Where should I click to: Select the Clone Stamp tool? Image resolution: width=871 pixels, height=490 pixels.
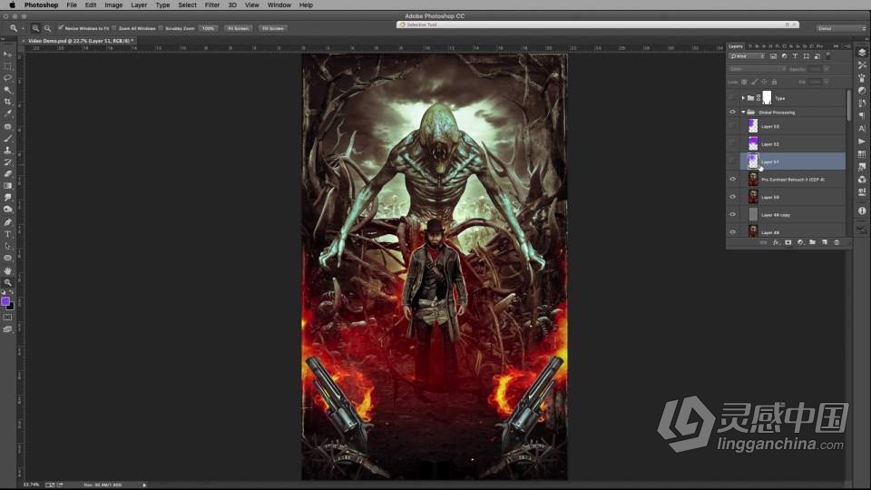8,150
